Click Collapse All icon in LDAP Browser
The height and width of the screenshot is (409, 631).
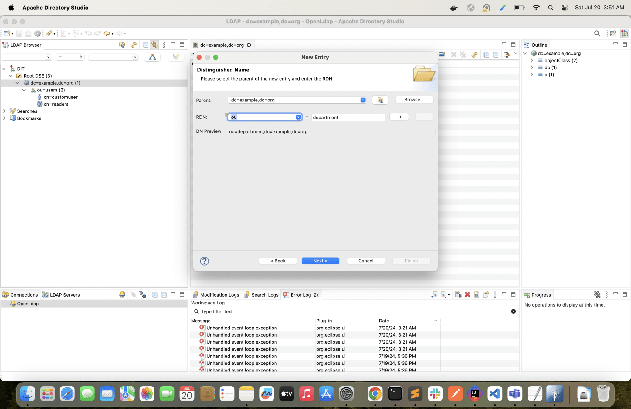(145, 45)
